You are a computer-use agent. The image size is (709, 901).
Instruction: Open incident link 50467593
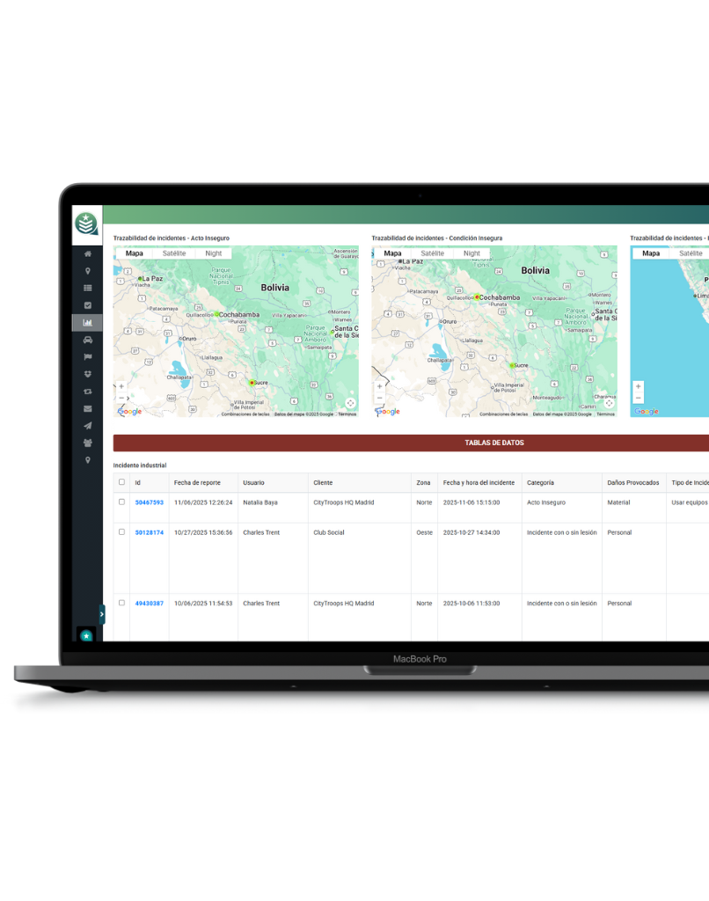coord(150,502)
